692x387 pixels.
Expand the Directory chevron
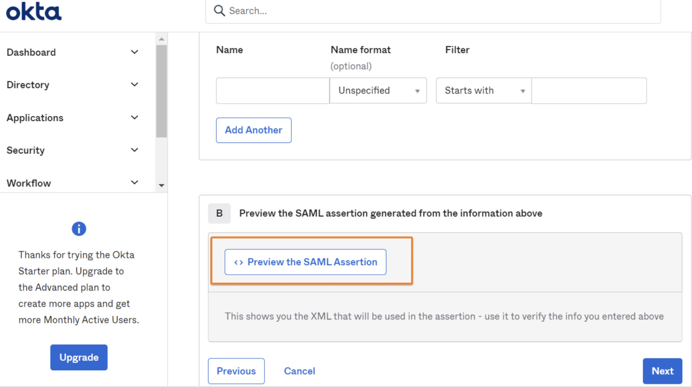pos(134,84)
